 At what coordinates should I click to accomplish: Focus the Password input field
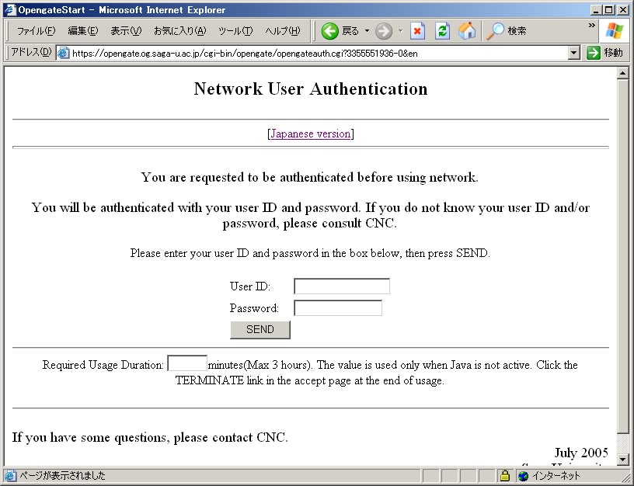[x=338, y=308]
